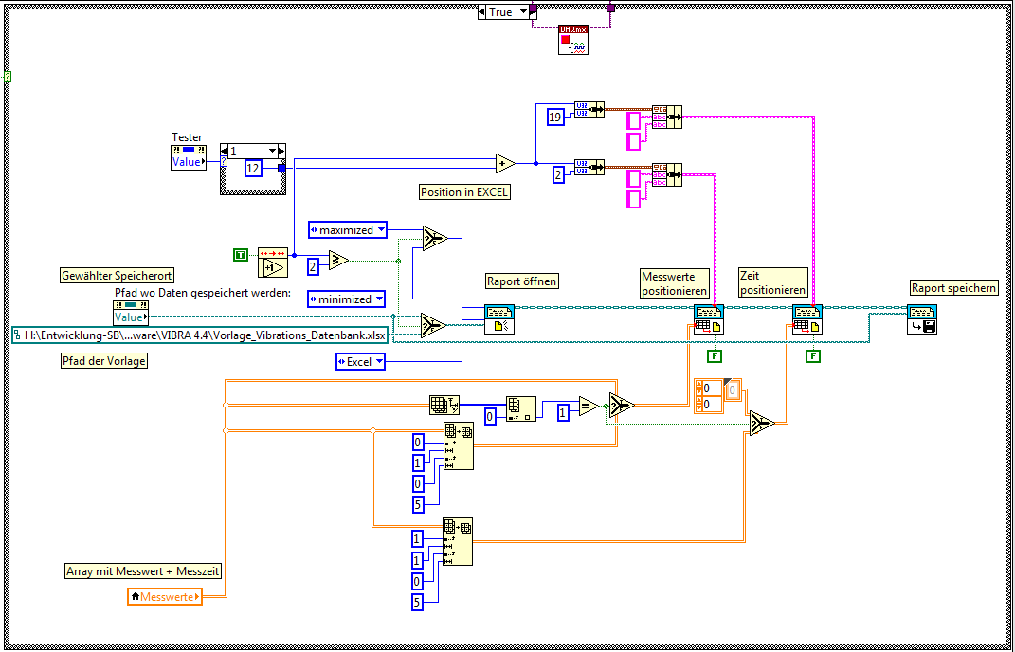Select the Array Size function node

[444, 406]
